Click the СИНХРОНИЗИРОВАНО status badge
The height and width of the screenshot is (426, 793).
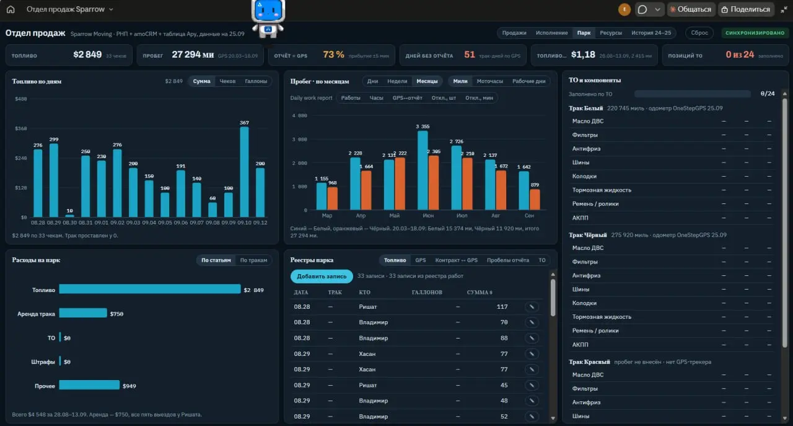[x=754, y=33]
